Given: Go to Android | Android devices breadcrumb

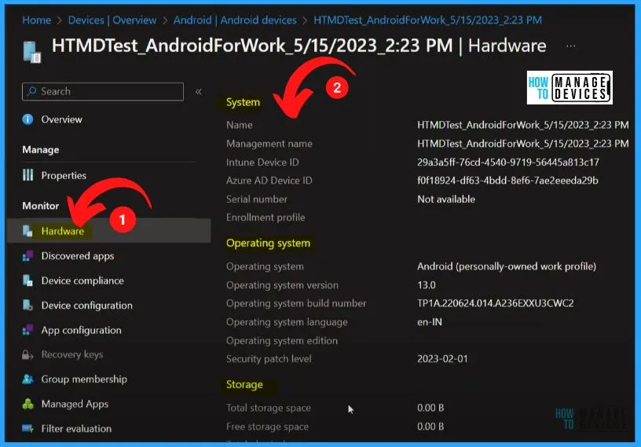Looking at the screenshot, I should 235,20.
